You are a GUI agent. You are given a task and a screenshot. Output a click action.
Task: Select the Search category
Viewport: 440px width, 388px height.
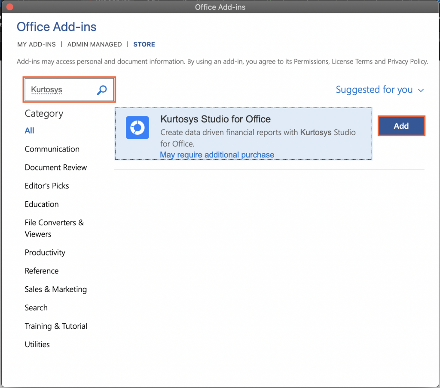[36, 308]
